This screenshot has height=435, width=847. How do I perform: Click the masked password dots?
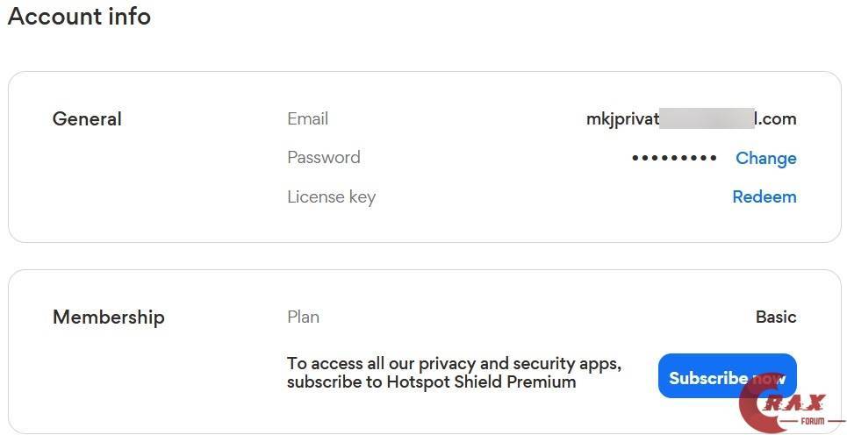tap(674, 158)
